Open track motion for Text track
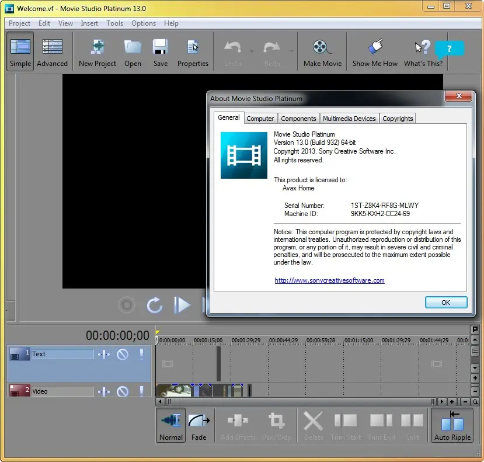Image resolution: width=484 pixels, height=462 pixels. [104, 355]
